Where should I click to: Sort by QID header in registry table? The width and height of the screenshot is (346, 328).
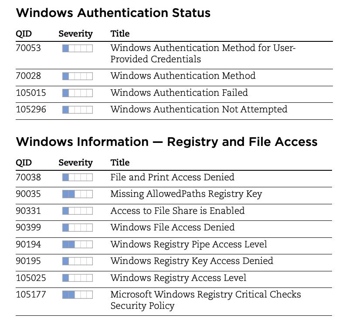click(x=24, y=163)
